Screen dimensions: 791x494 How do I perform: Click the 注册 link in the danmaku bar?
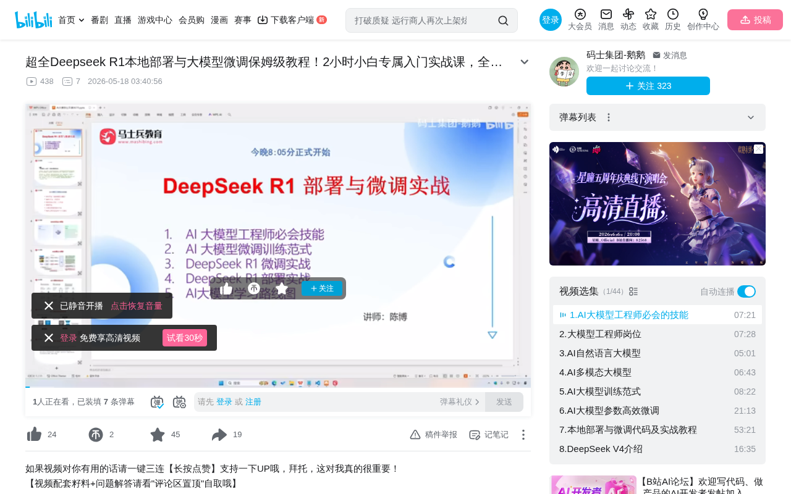[x=253, y=402]
